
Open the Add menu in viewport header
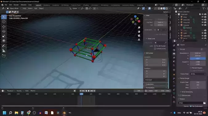click(x=36, y=9)
